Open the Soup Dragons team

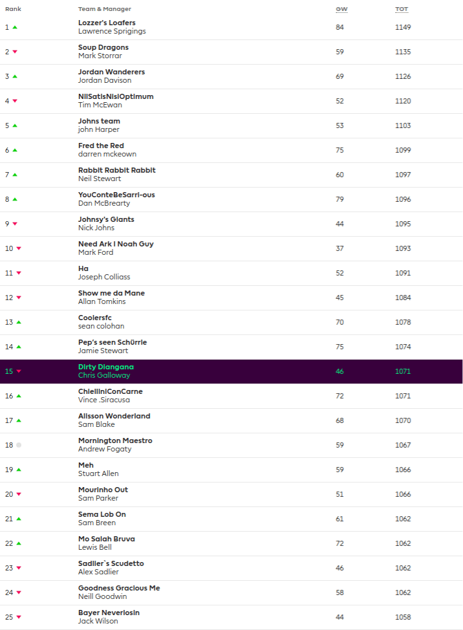pos(103,47)
